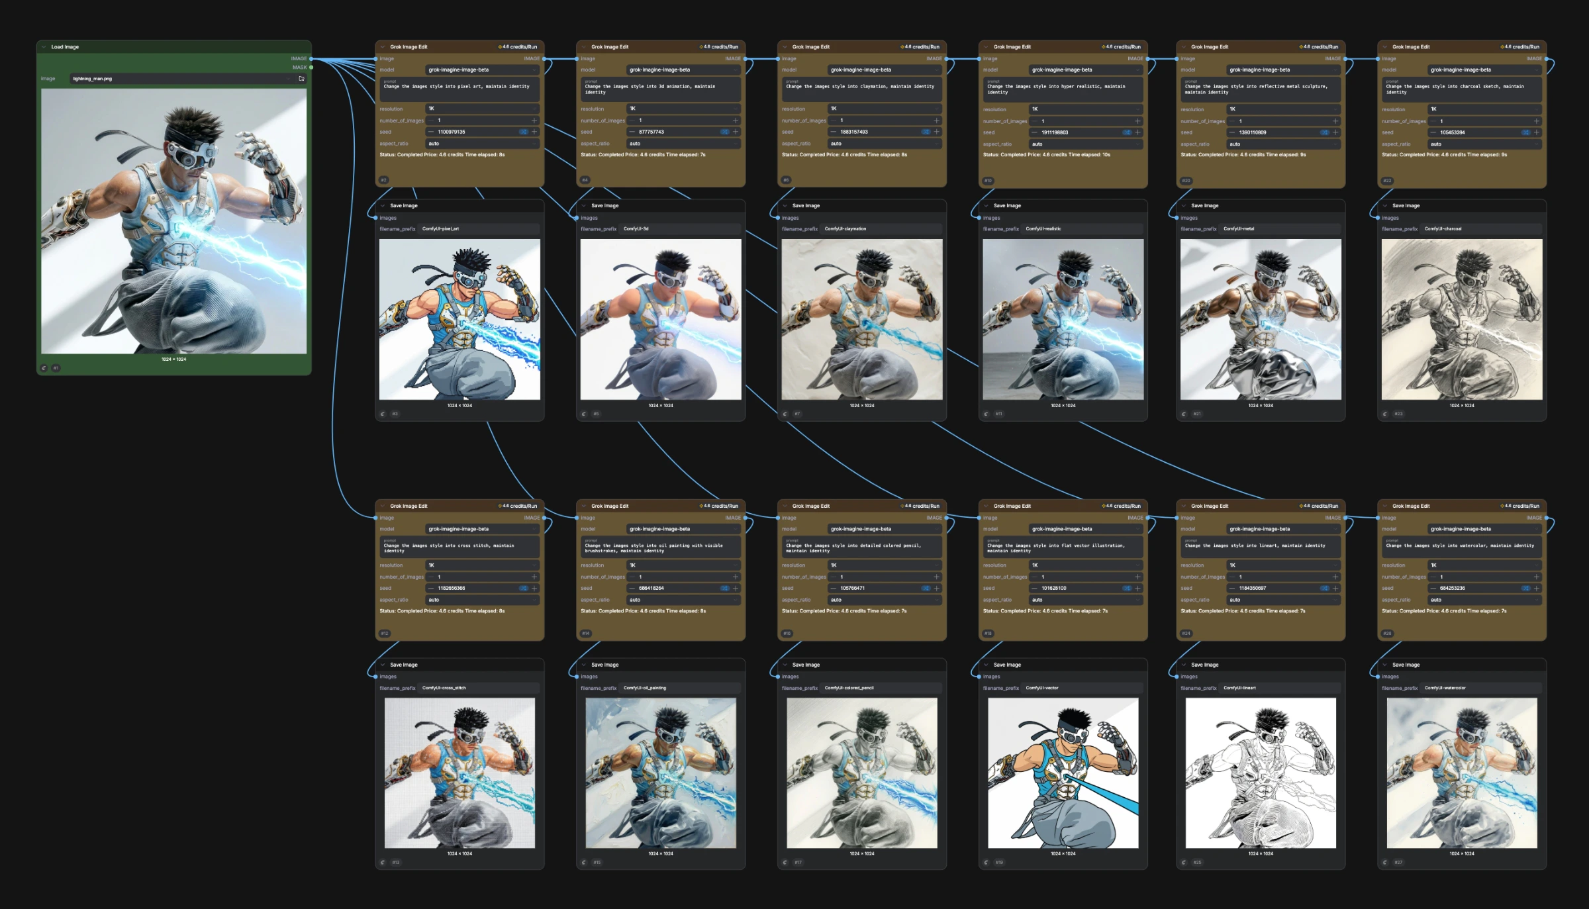This screenshot has width=1589, height=909.
Task: Collapse the charcoal sketch Grok Image Edit node
Action: [x=1385, y=46]
